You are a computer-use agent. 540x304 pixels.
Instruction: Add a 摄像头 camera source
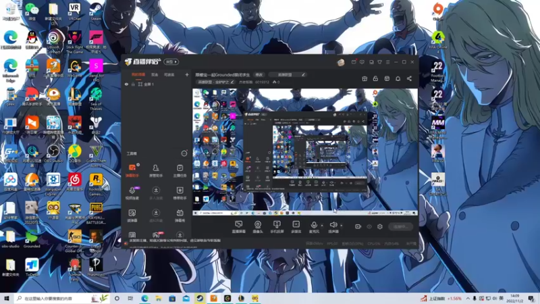pos(258,227)
